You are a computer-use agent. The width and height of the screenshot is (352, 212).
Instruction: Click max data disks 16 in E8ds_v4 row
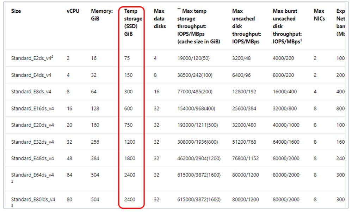[156, 92]
